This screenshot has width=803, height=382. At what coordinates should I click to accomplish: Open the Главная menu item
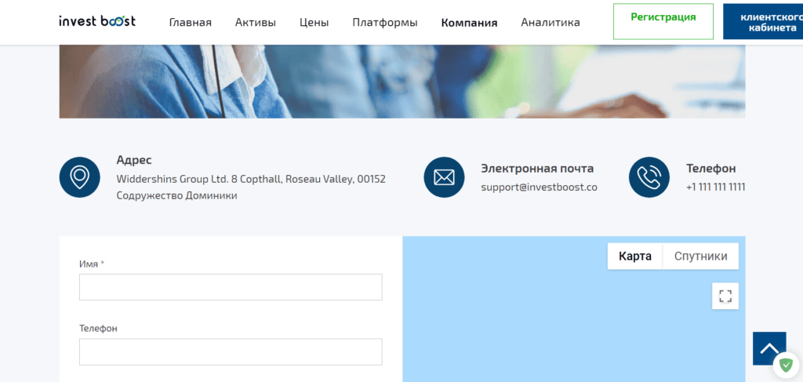[190, 23]
